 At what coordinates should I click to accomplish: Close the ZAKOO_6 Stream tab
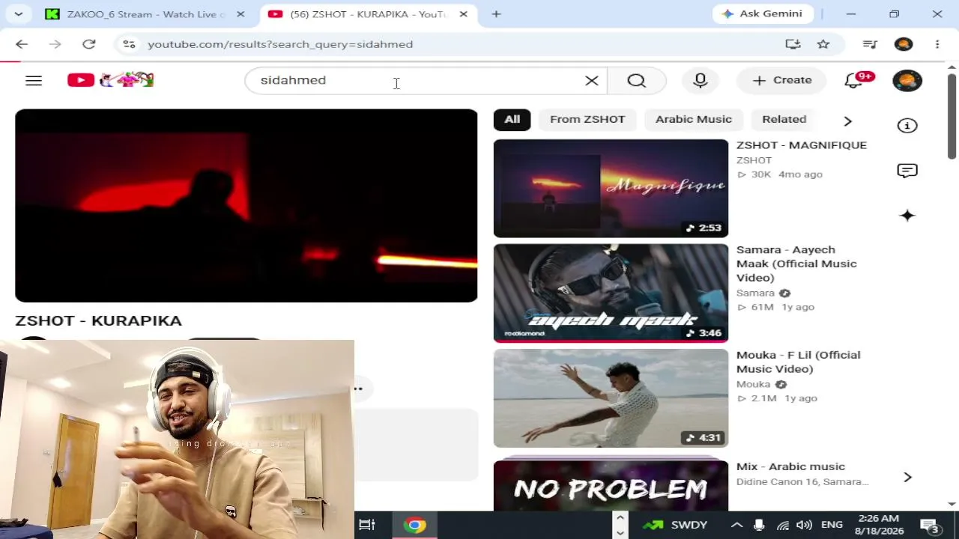(x=240, y=14)
